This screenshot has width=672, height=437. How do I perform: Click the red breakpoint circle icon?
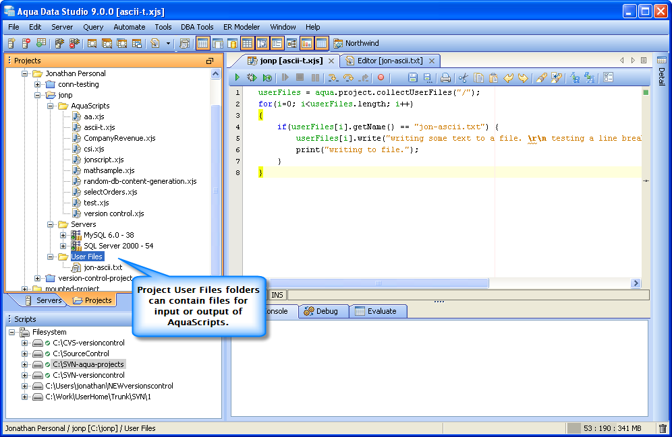(x=381, y=77)
